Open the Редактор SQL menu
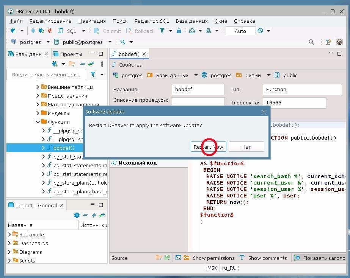Viewport: 350px width, 278px height. (x=152, y=21)
